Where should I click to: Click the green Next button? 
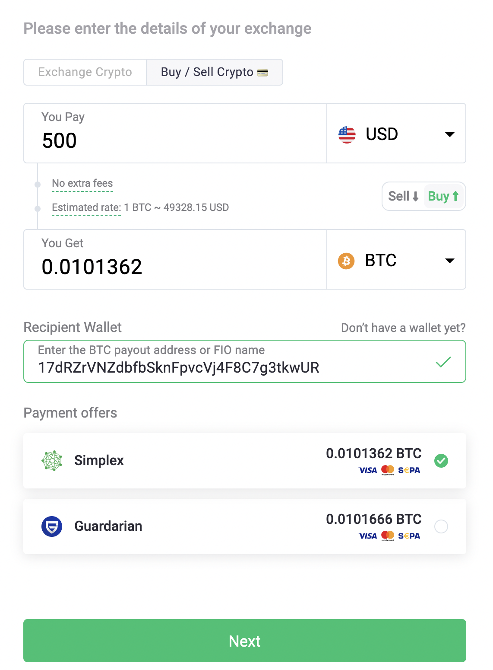[x=245, y=641]
